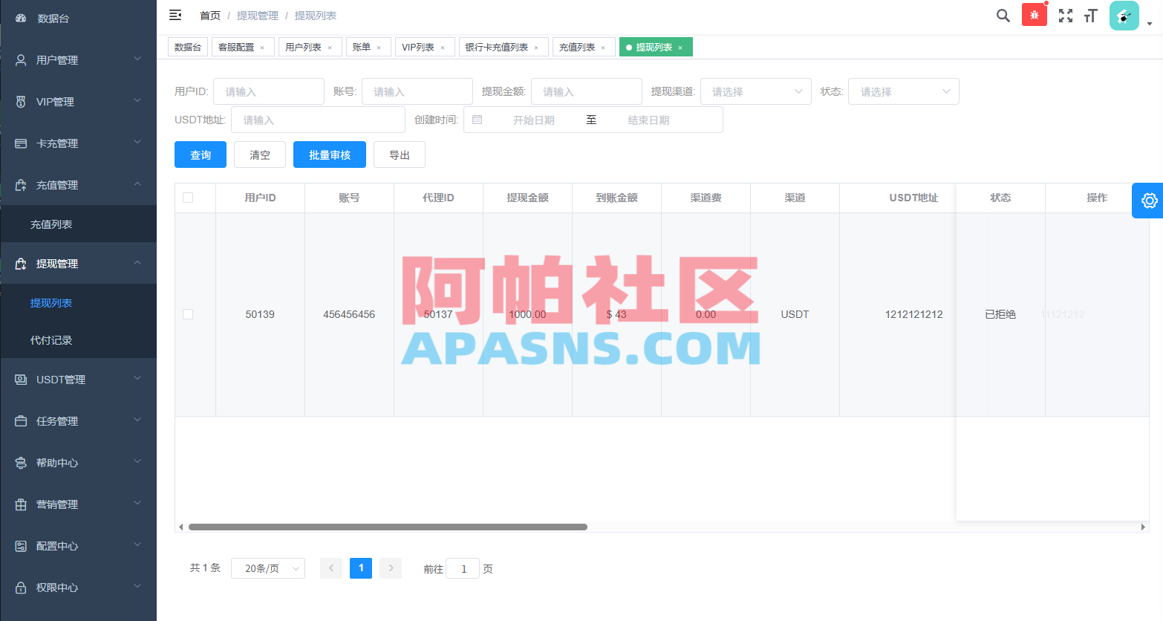Click the 开始日期 date field
1163x621 pixels.
[x=533, y=120]
